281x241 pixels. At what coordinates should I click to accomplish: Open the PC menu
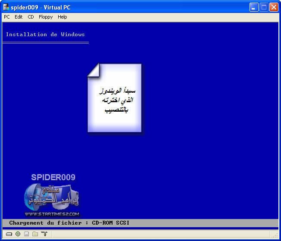(7, 17)
